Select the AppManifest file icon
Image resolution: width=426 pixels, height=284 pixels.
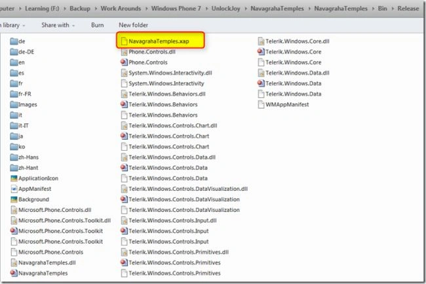(x=14, y=189)
